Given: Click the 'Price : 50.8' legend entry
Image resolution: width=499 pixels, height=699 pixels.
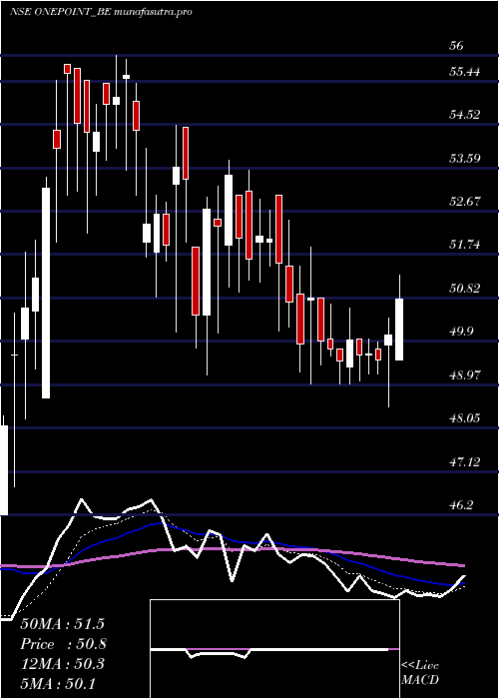Looking at the screenshot, I should point(63,644).
